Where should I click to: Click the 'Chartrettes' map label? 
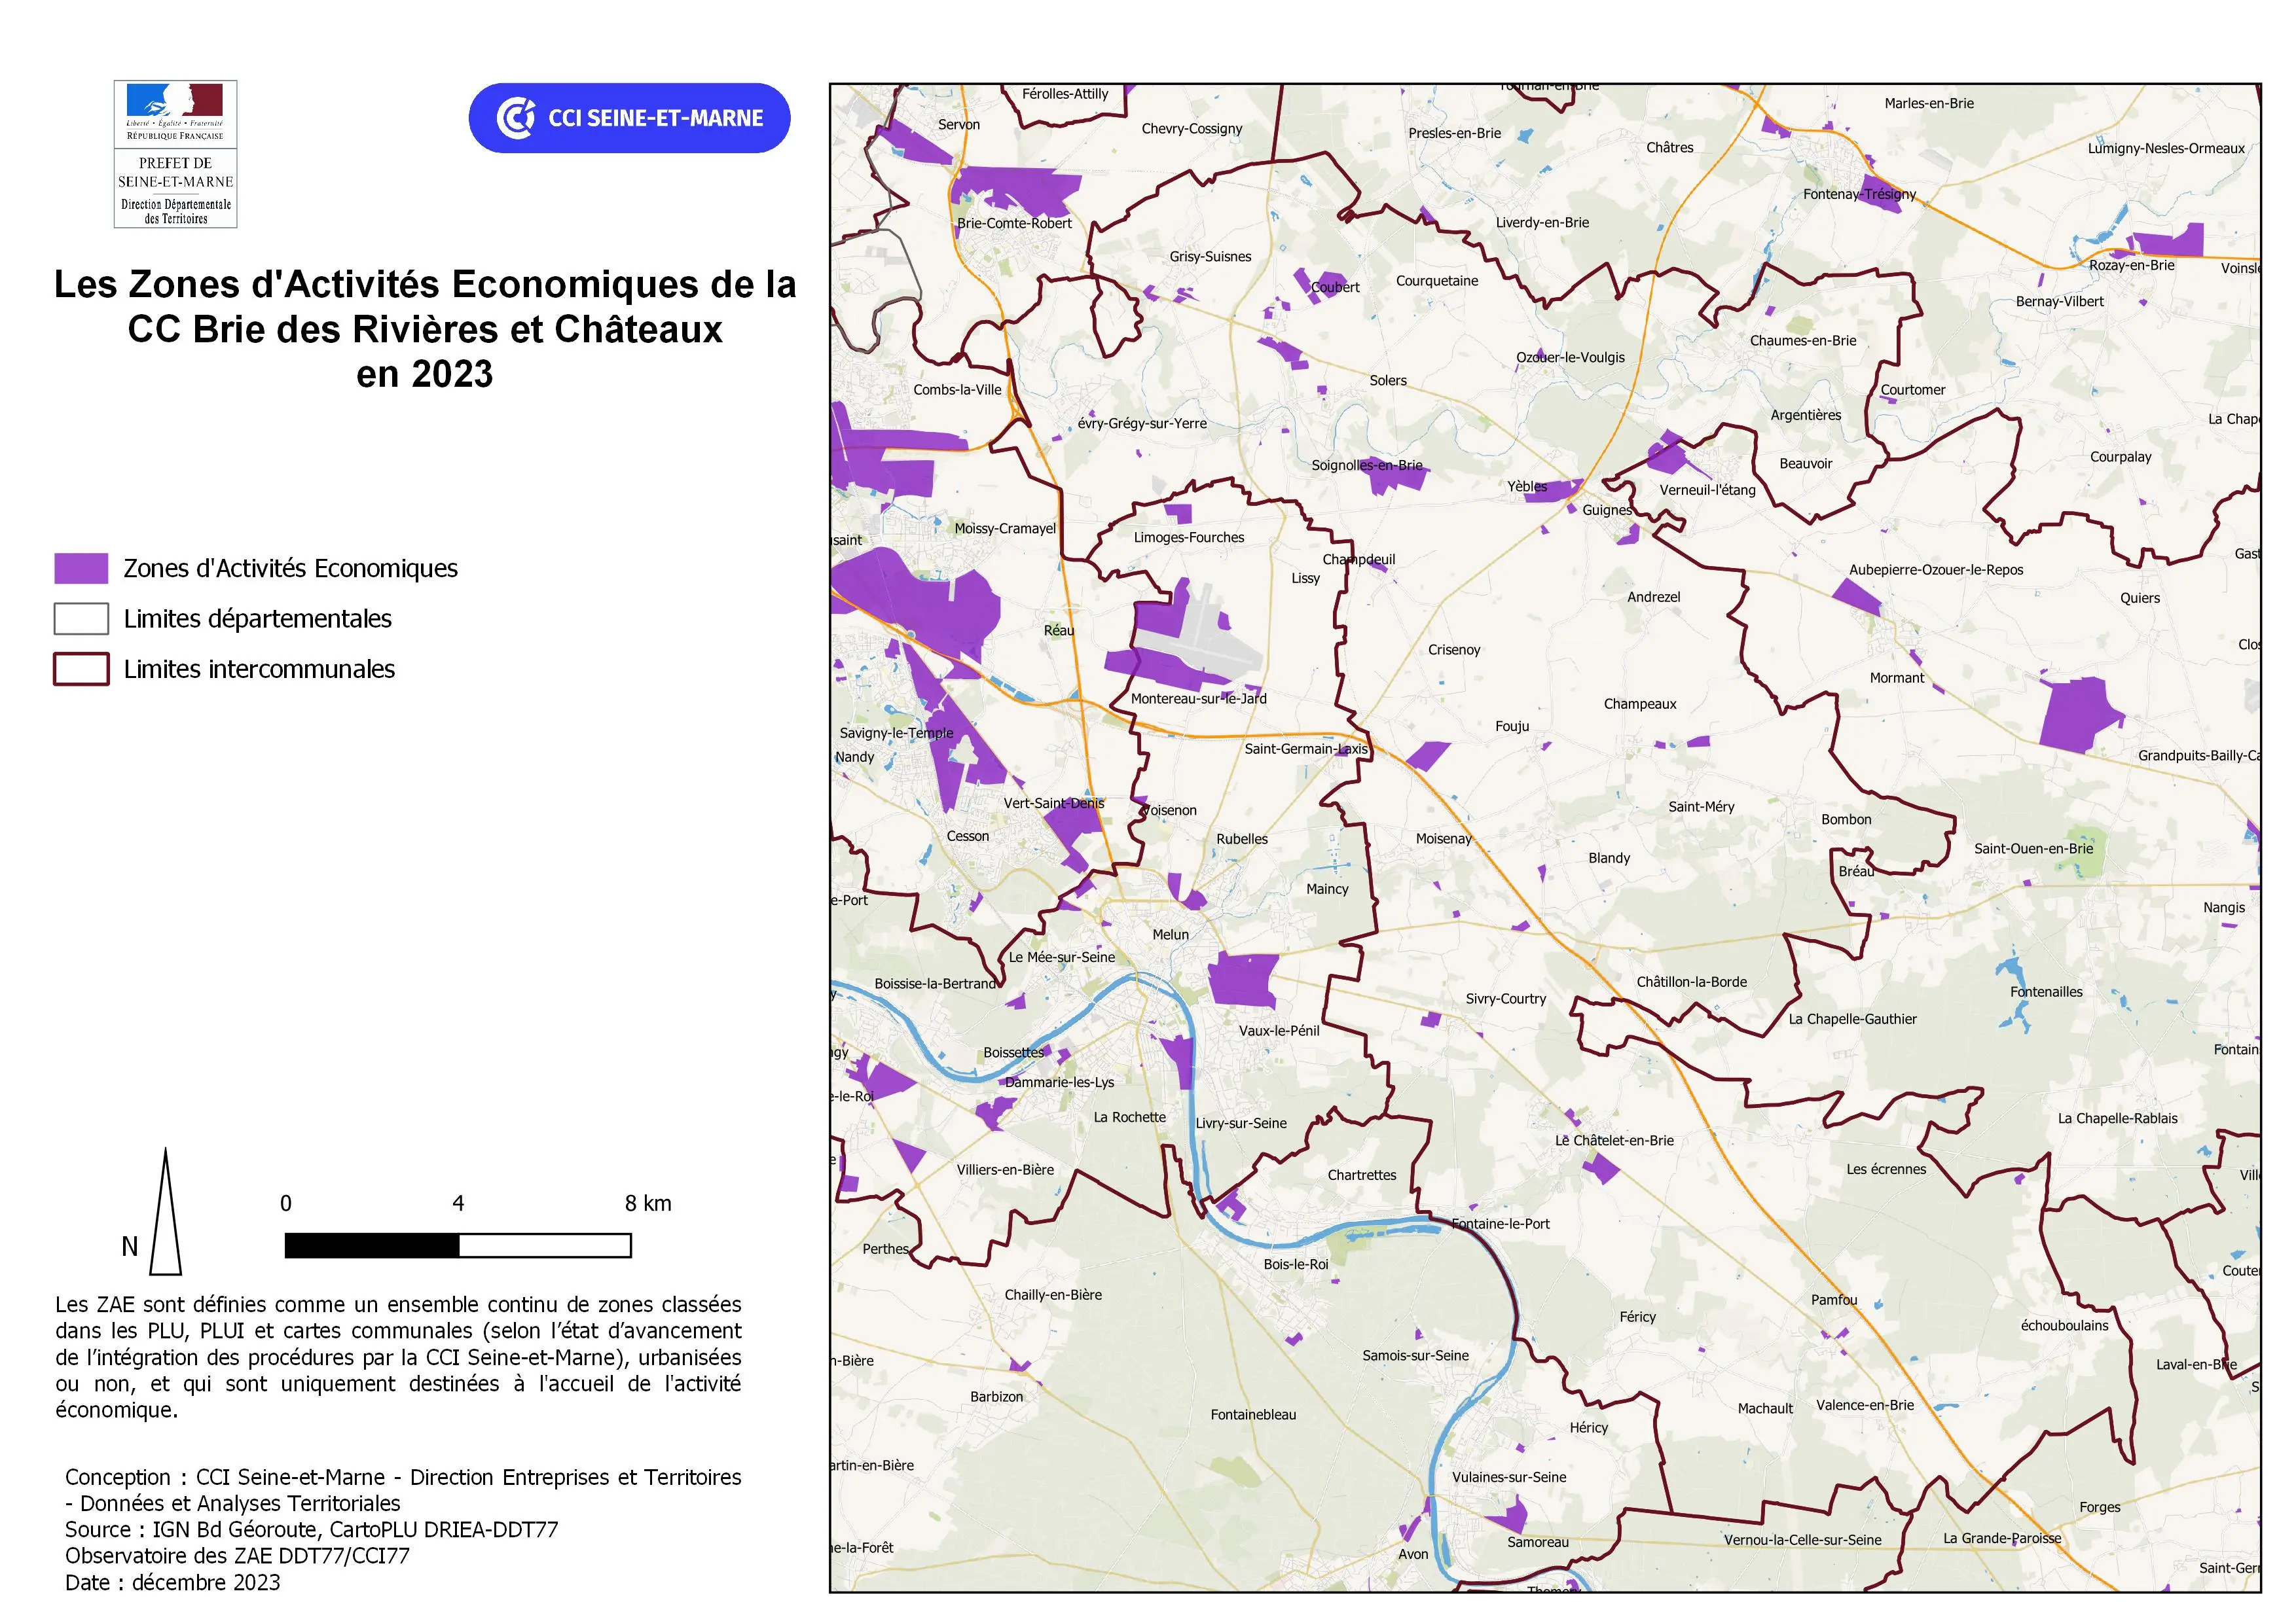pyautogui.click(x=1362, y=1174)
